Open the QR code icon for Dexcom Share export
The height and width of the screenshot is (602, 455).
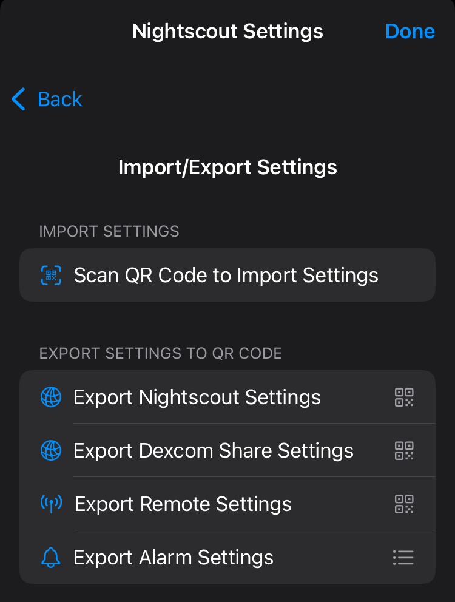(x=404, y=451)
